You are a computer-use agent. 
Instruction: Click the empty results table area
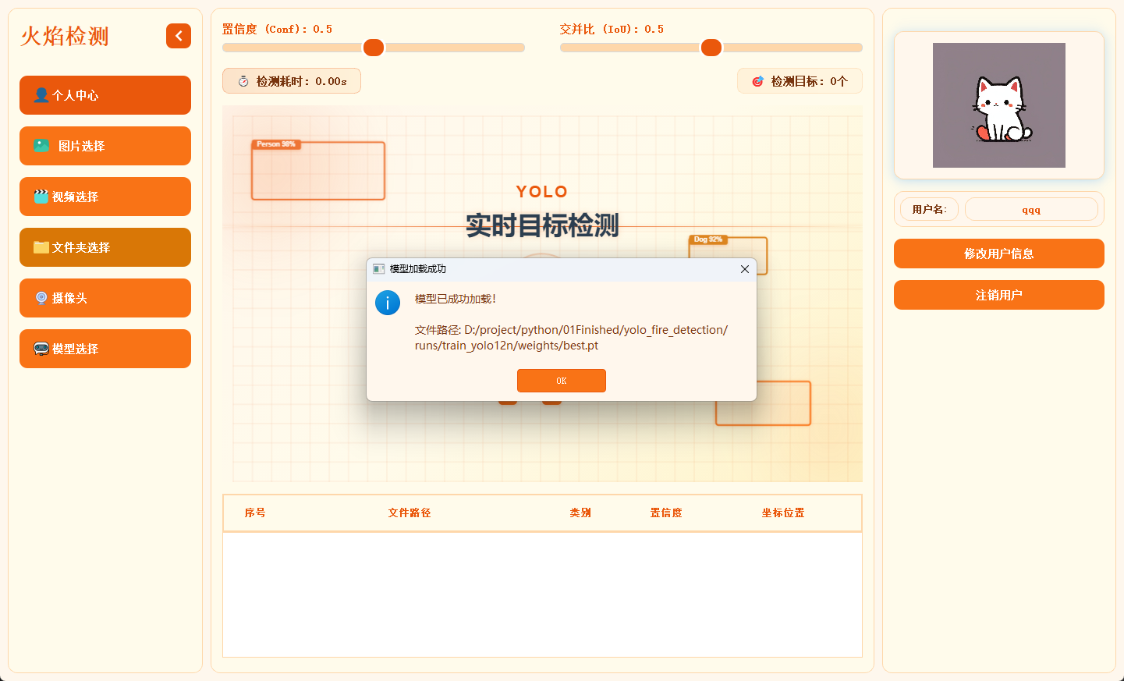click(542, 594)
